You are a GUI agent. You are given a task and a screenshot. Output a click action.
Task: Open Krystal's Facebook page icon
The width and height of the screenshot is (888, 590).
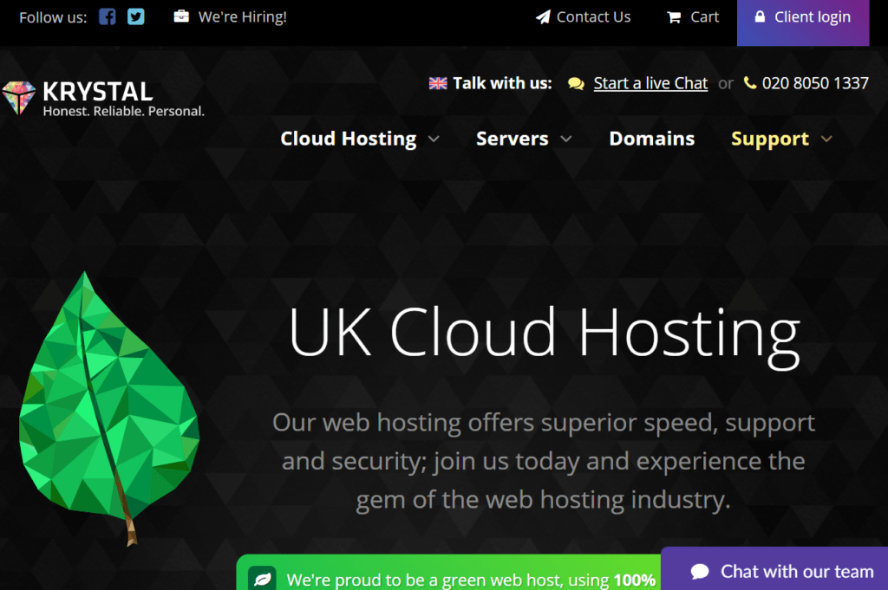click(107, 16)
